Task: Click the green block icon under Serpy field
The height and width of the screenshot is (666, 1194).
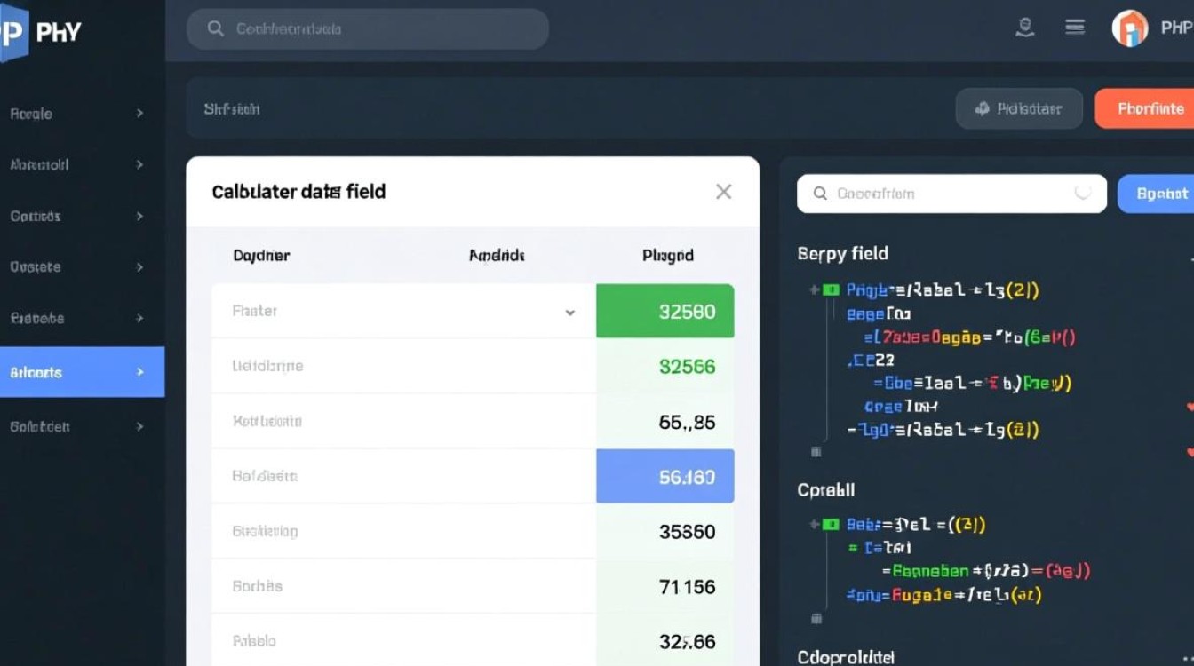Action: click(x=831, y=290)
